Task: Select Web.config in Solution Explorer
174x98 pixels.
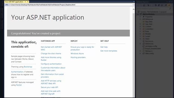Action: pos(150,53)
